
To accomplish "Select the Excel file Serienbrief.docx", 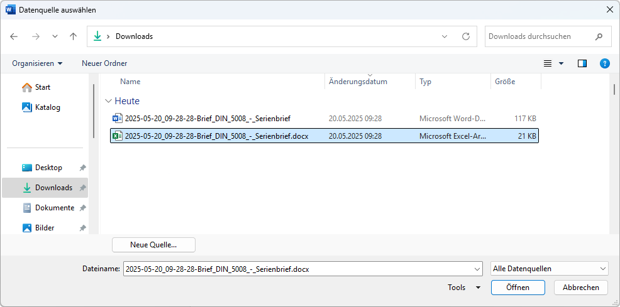I will click(x=324, y=136).
